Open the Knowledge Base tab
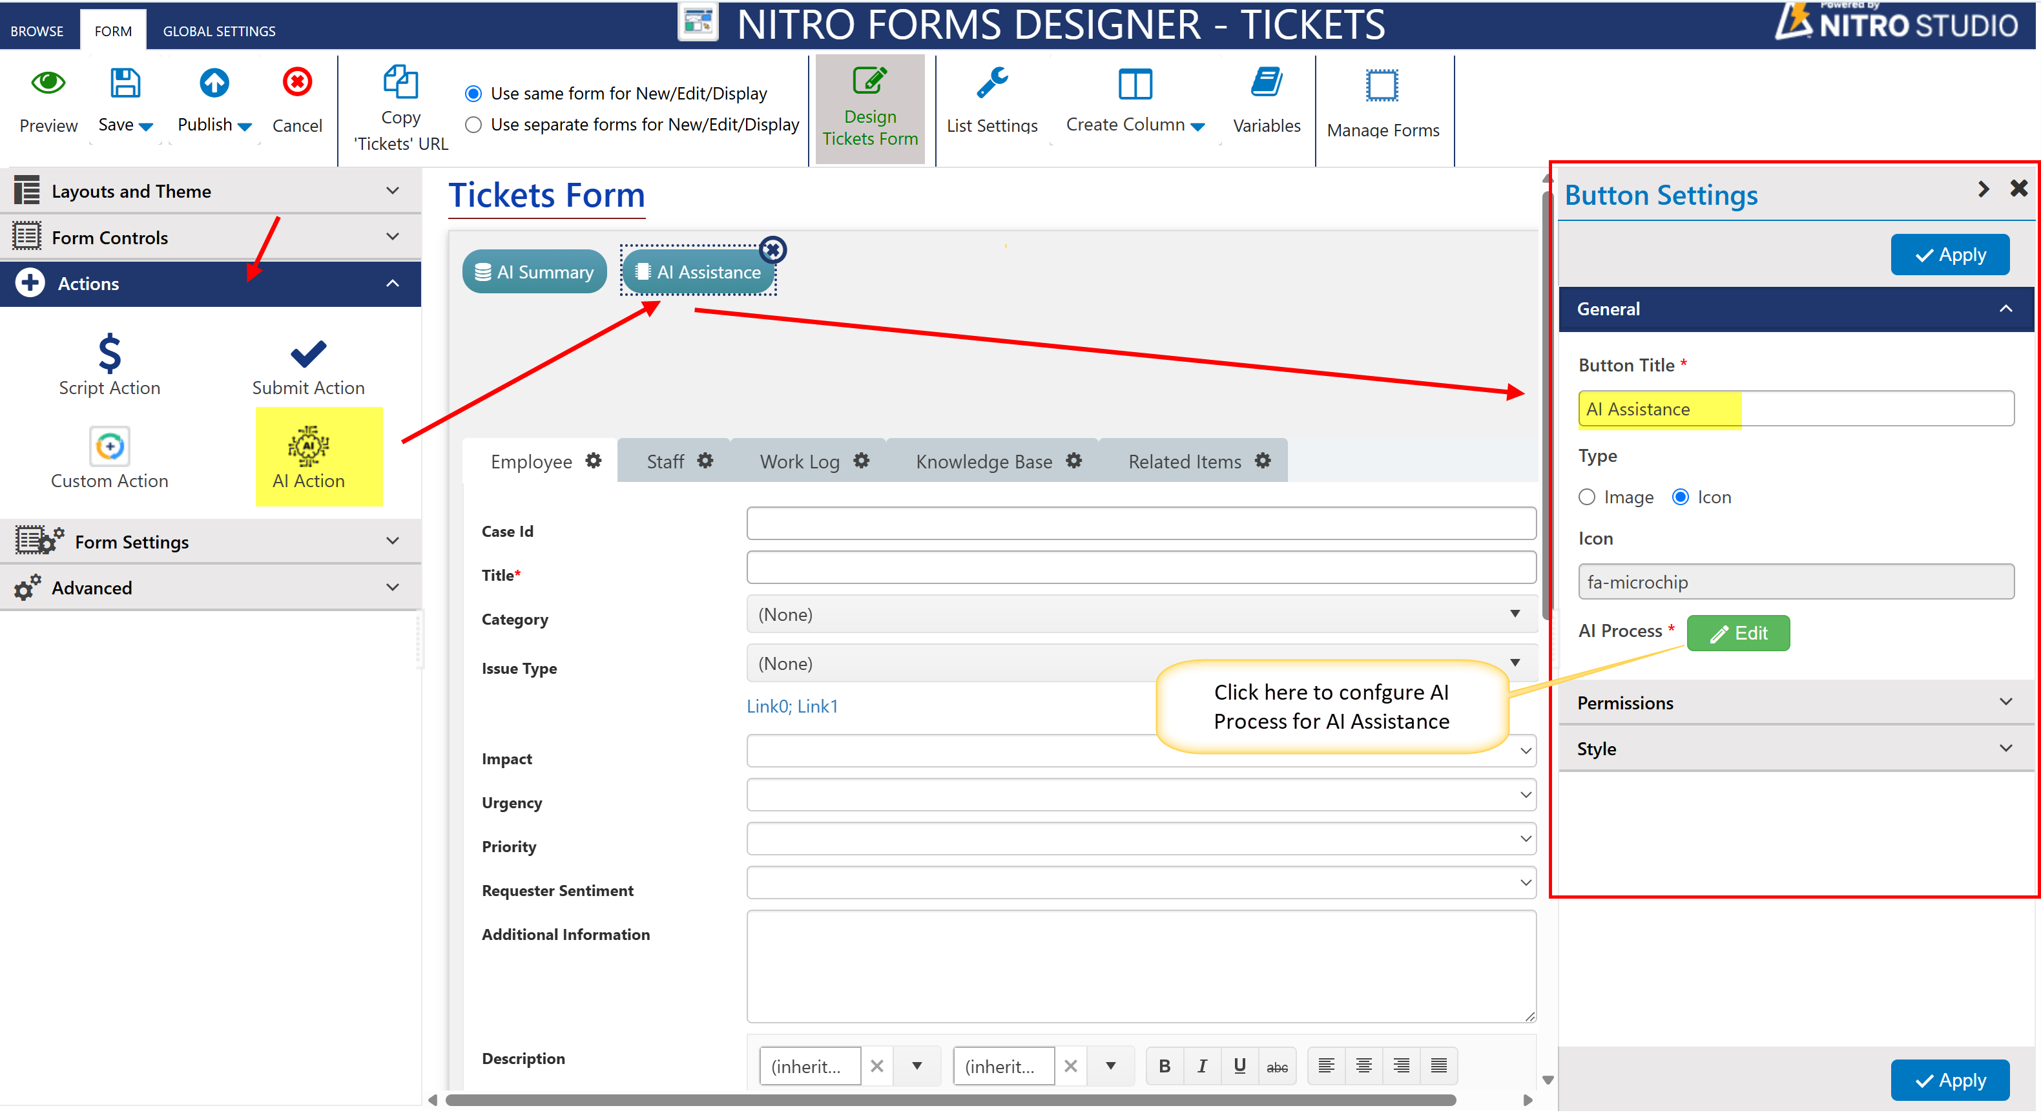The image size is (2041, 1117). point(983,461)
